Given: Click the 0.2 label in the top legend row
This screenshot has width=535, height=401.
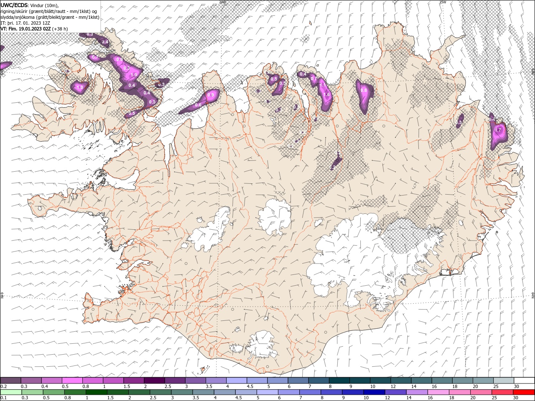Looking at the screenshot, I should [x=3, y=386].
